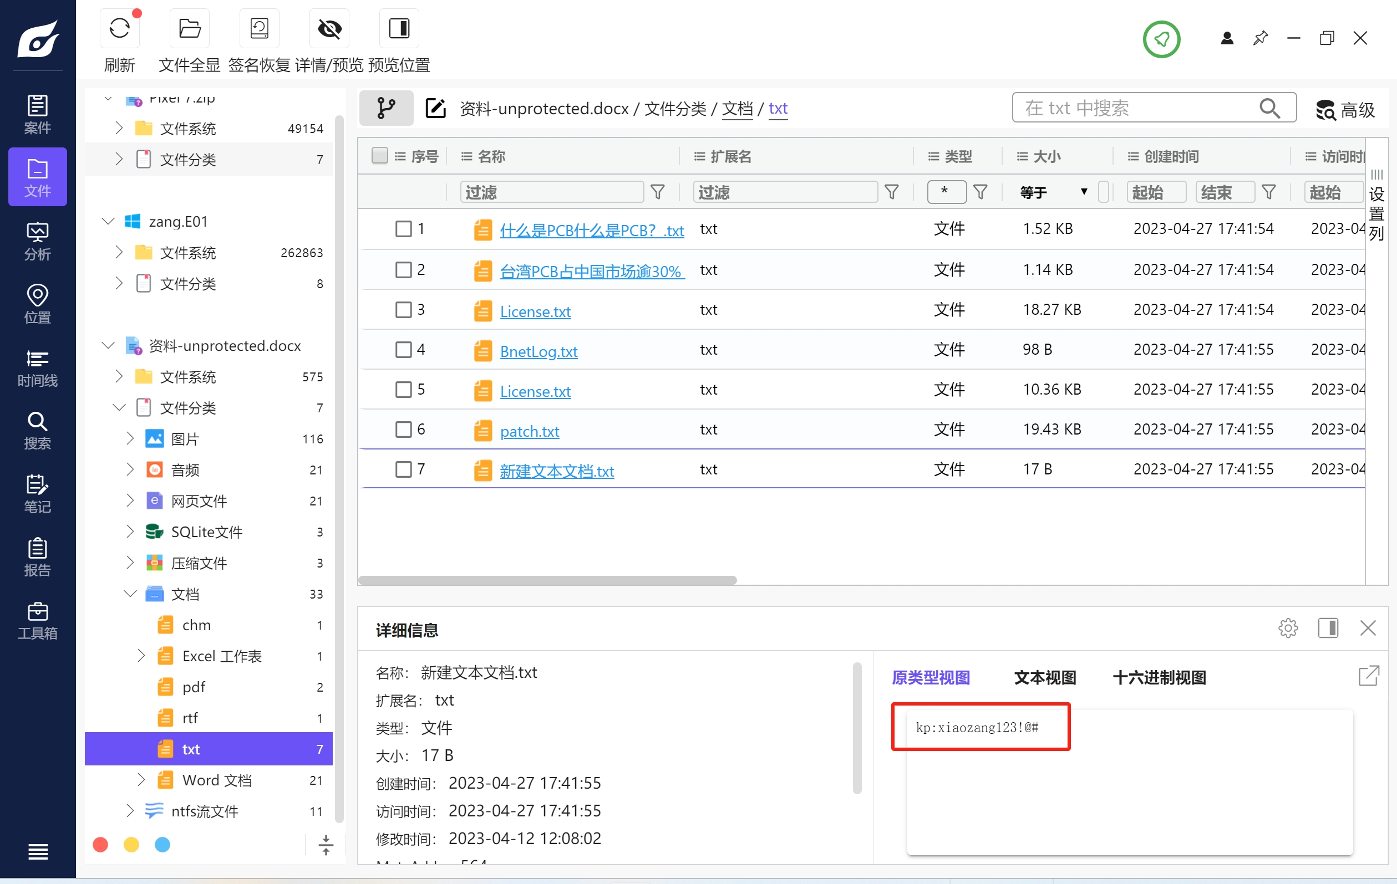The width and height of the screenshot is (1397, 884).
Task: Click the 文件全显 folder icon
Action: click(189, 28)
